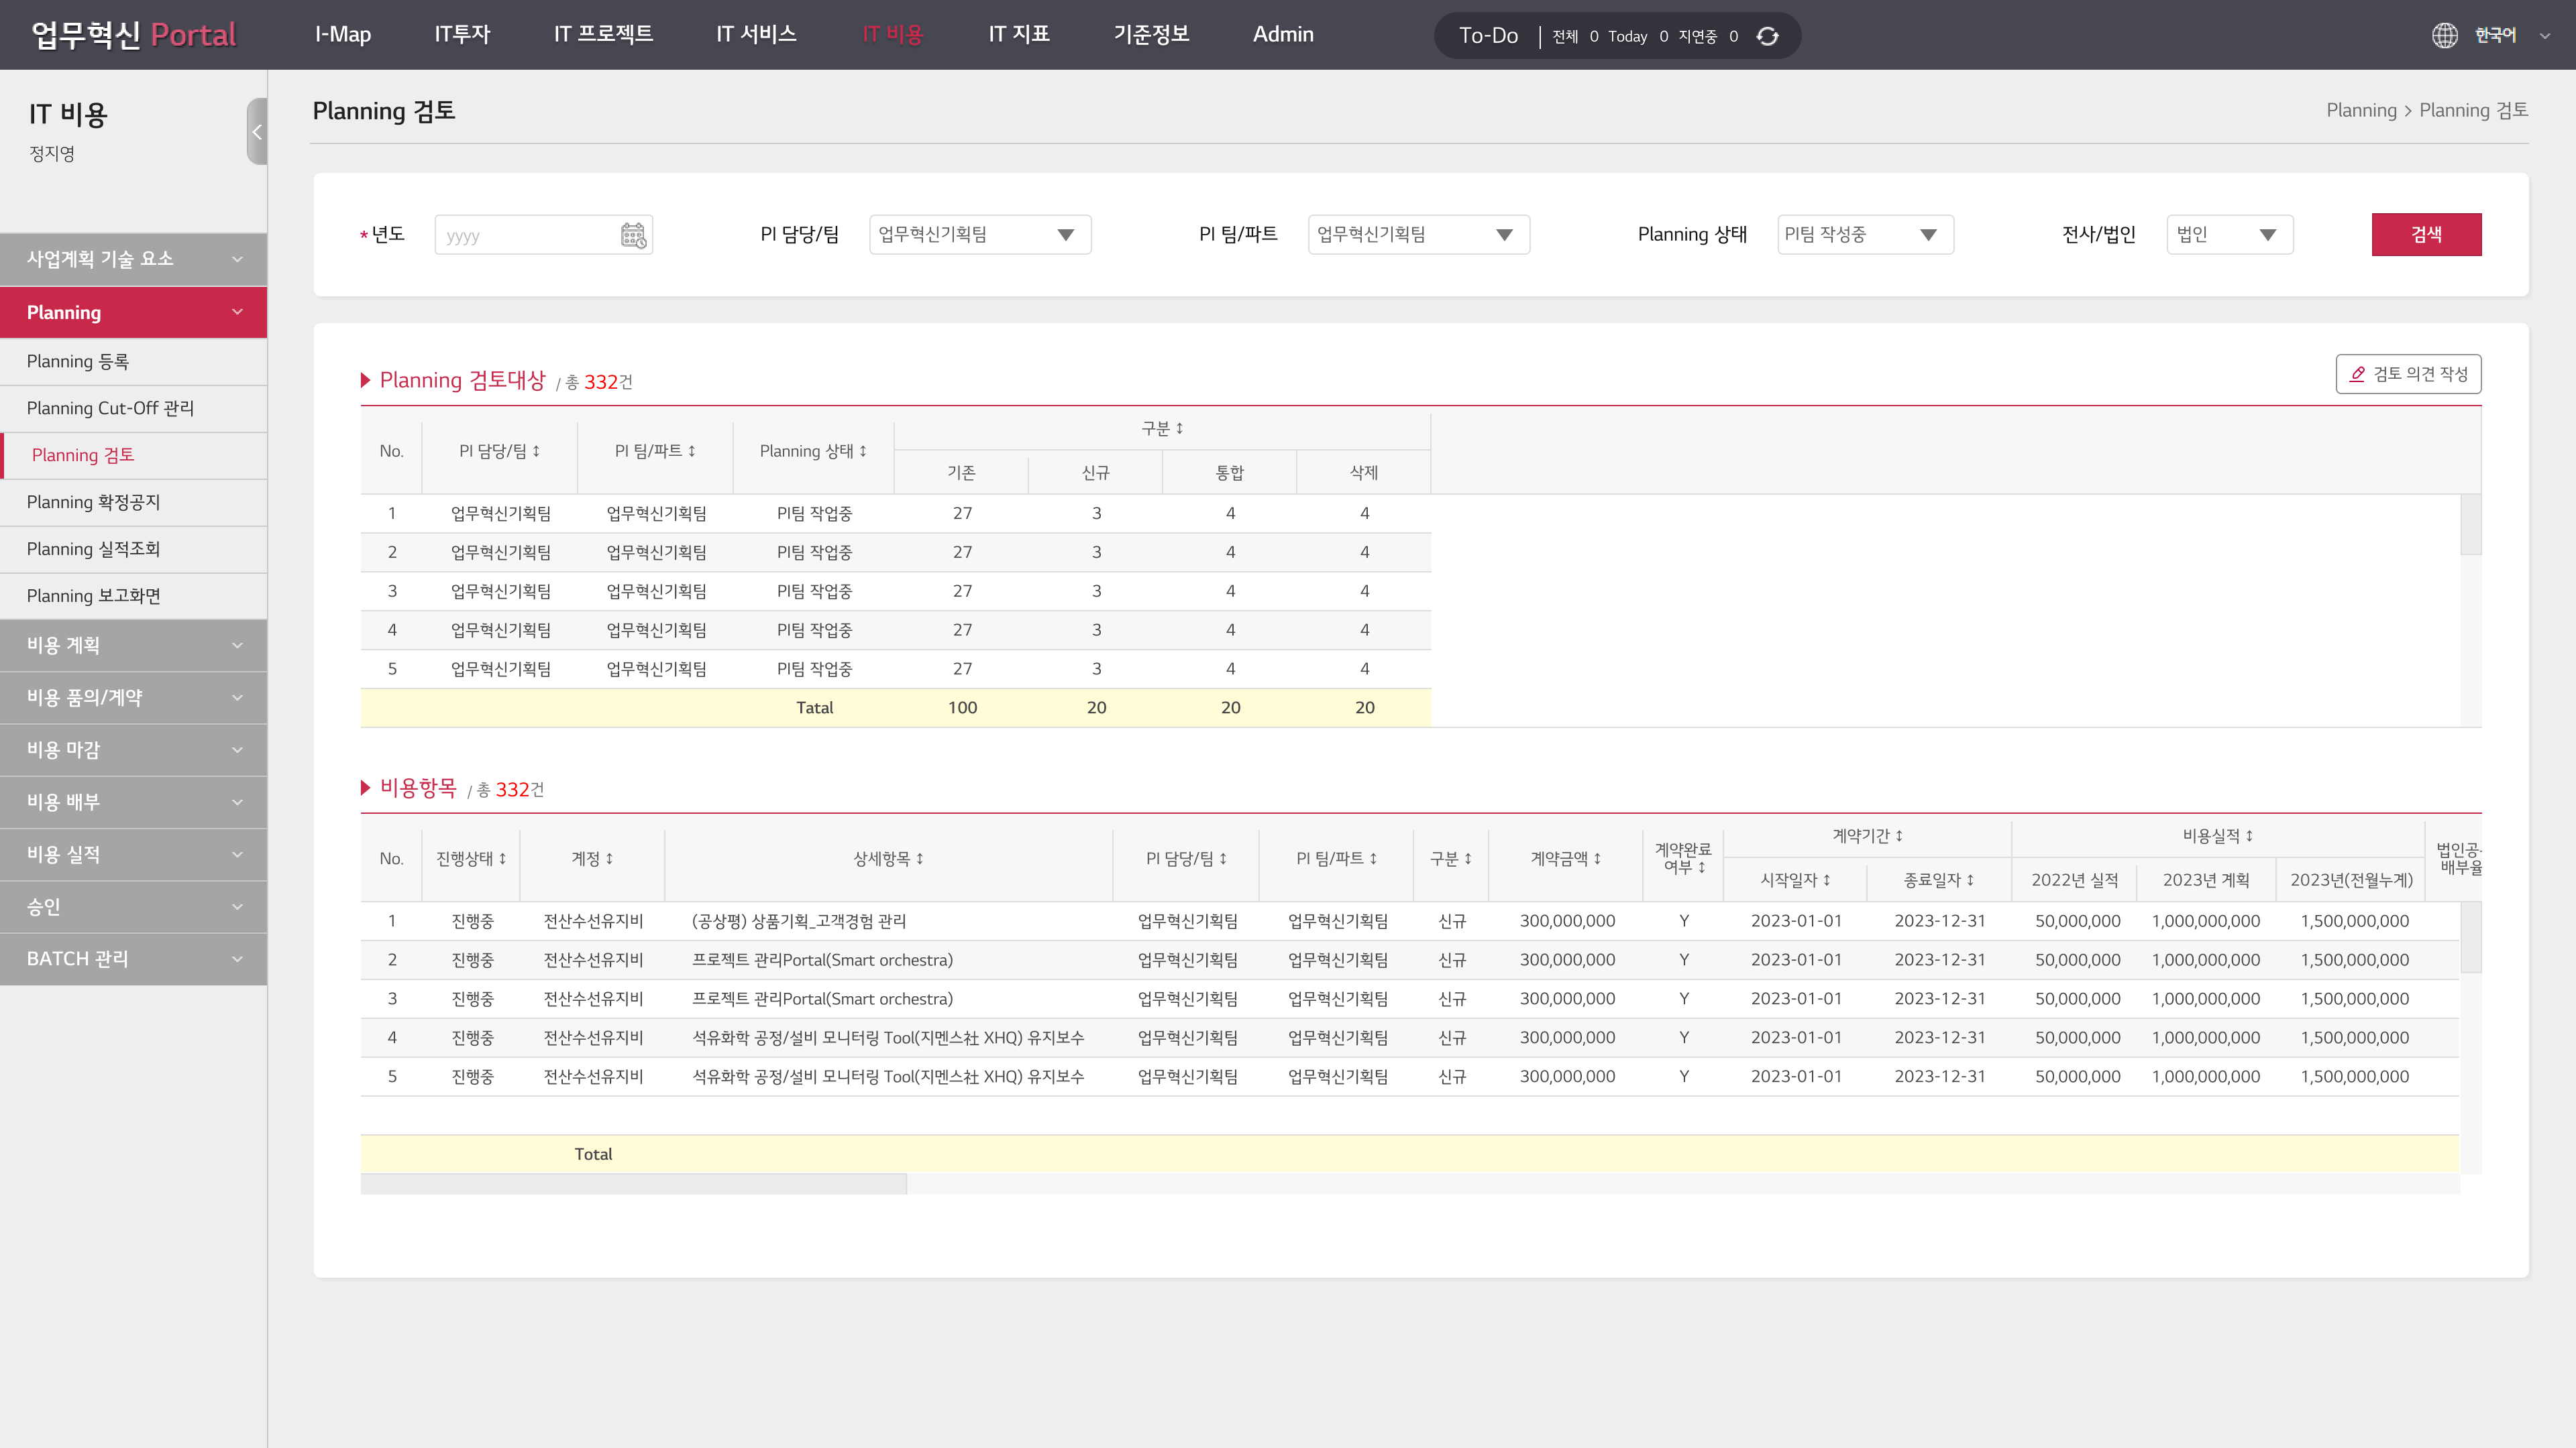Screen dimensions: 2576x1448
Task: Select cost row (공상평) 상품기획_고객경험 관리
Action: click(1409, 921)
